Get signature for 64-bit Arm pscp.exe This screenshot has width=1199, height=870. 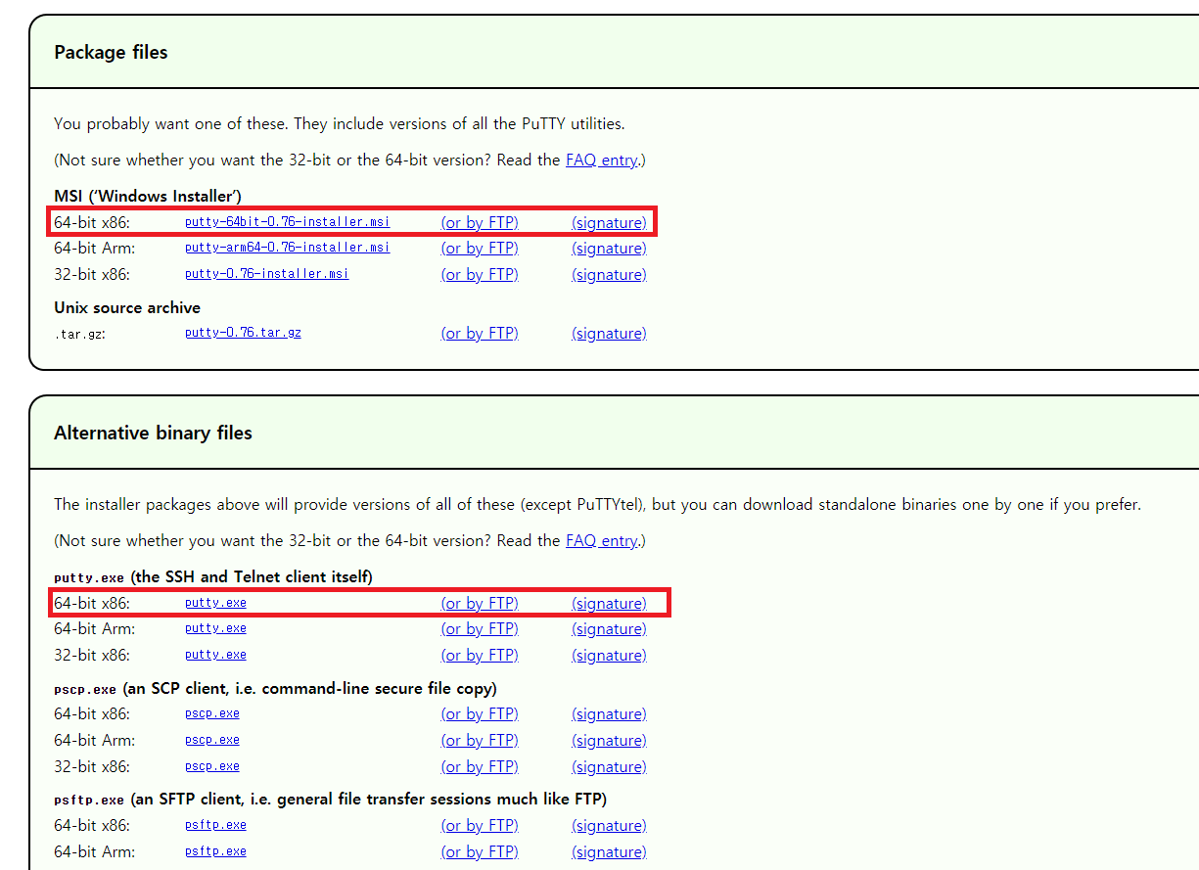[609, 741]
